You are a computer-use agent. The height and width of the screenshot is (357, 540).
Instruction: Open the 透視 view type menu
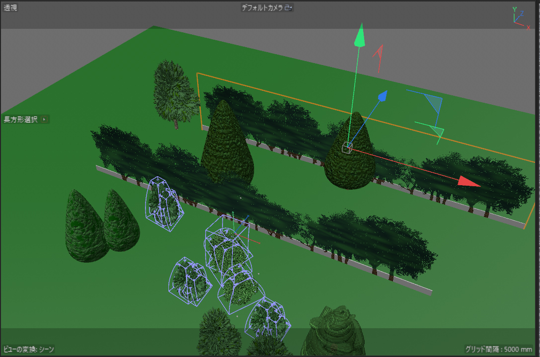(x=10, y=8)
